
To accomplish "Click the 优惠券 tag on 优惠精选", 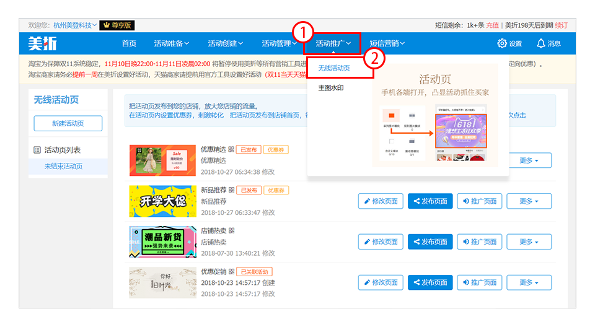I will point(276,149).
